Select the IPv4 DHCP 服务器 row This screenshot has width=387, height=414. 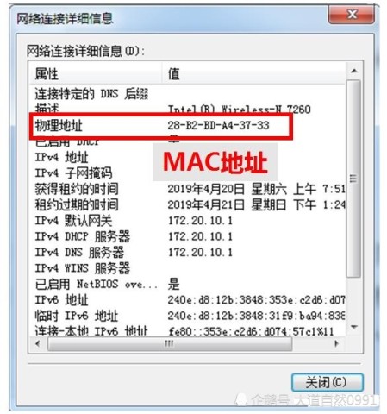(x=188, y=236)
